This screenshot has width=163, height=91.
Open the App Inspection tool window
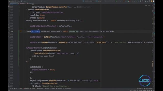pos(67,89)
